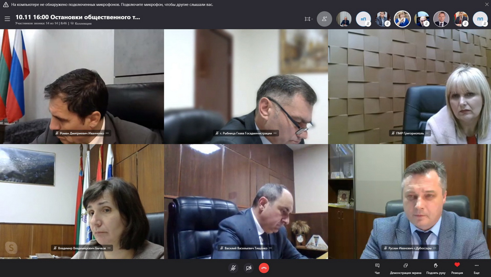This screenshot has width=491, height=277.
Task: Click the first participant avatar thumbnail
Action: [344, 19]
